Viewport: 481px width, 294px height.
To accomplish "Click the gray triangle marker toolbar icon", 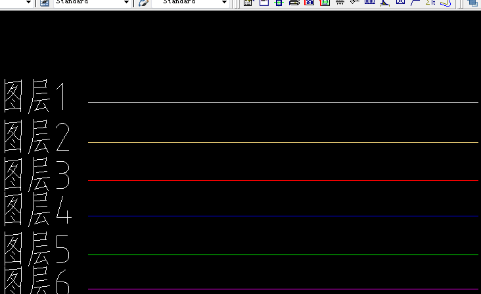I will point(355,3).
